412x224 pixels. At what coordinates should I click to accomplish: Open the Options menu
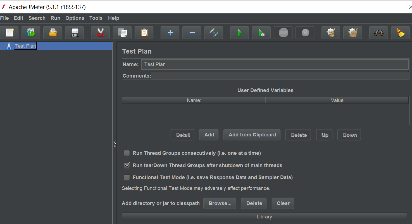point(75,18)
